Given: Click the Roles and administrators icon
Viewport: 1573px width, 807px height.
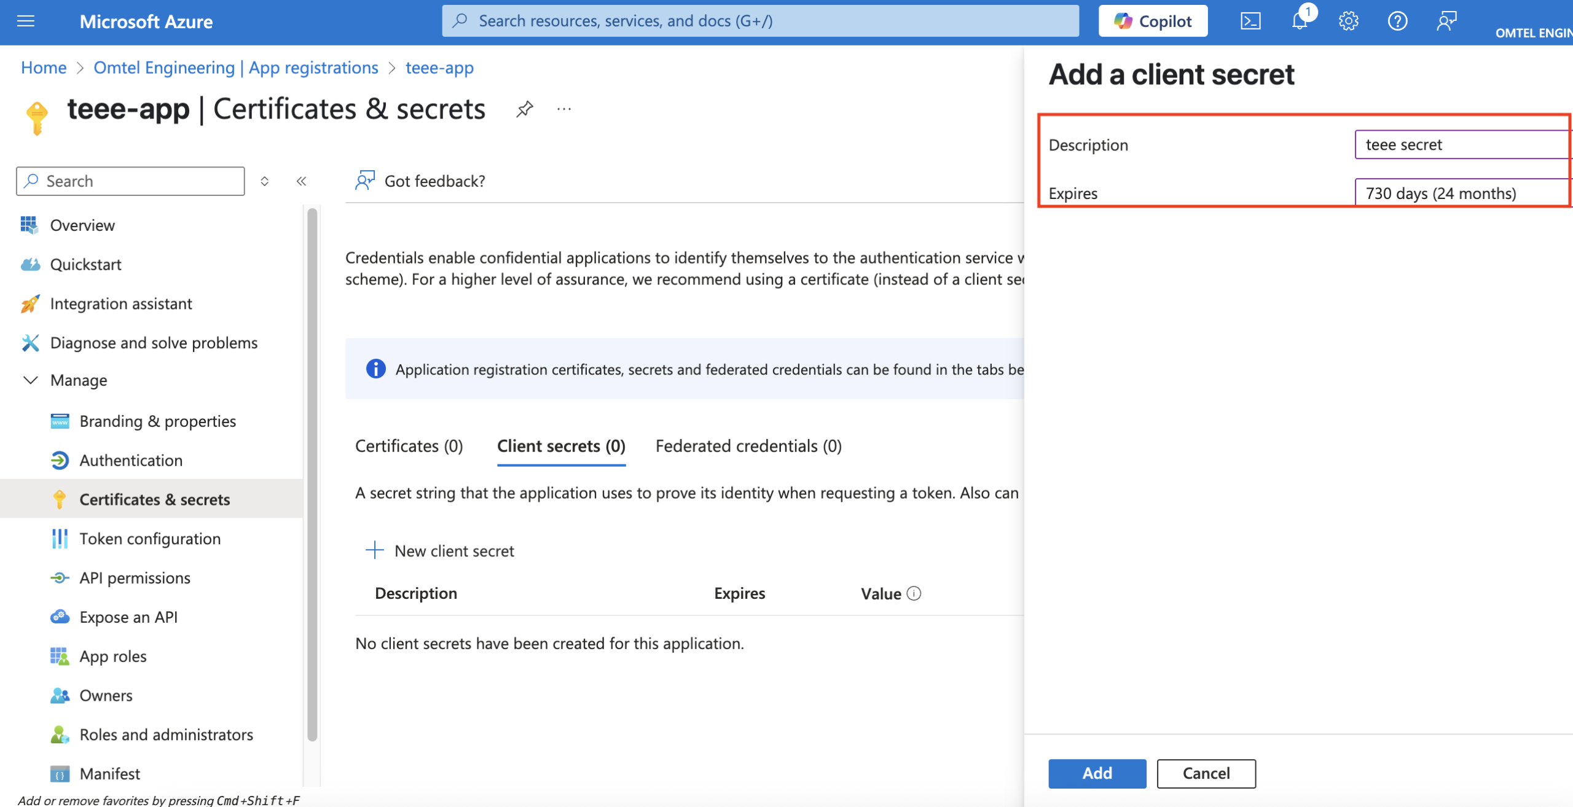Looking at the screenshot, I should point(60,735).
